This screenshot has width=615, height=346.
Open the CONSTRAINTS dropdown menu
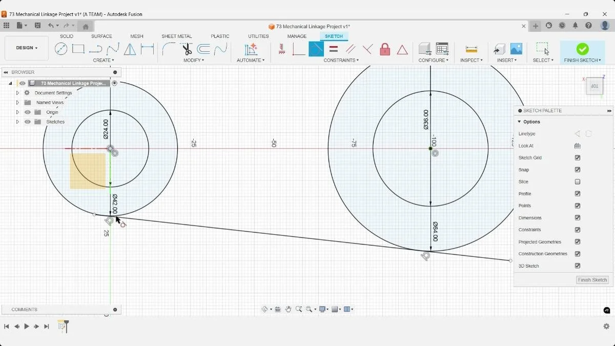click(x=341, y=60)
